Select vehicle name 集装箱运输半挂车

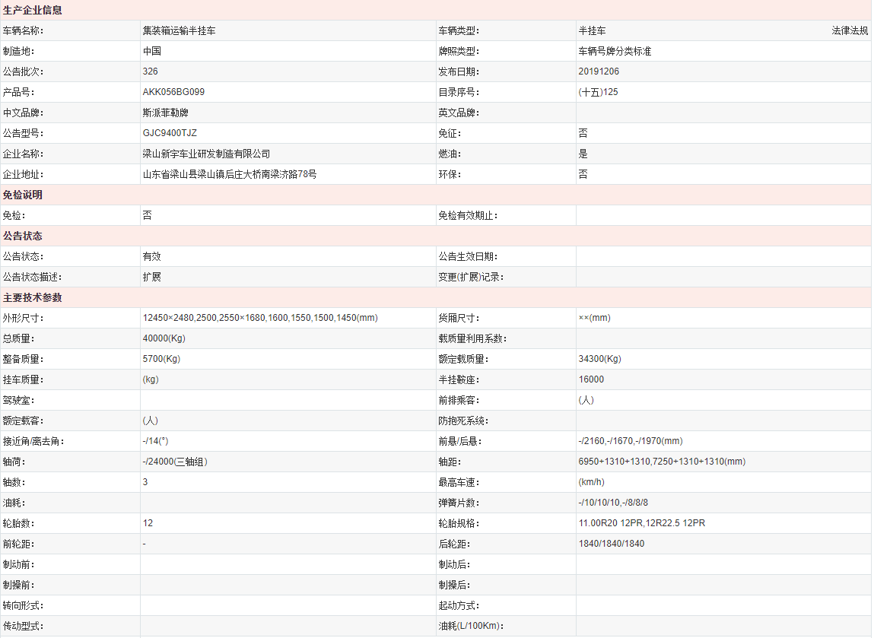tap(179, 31)
